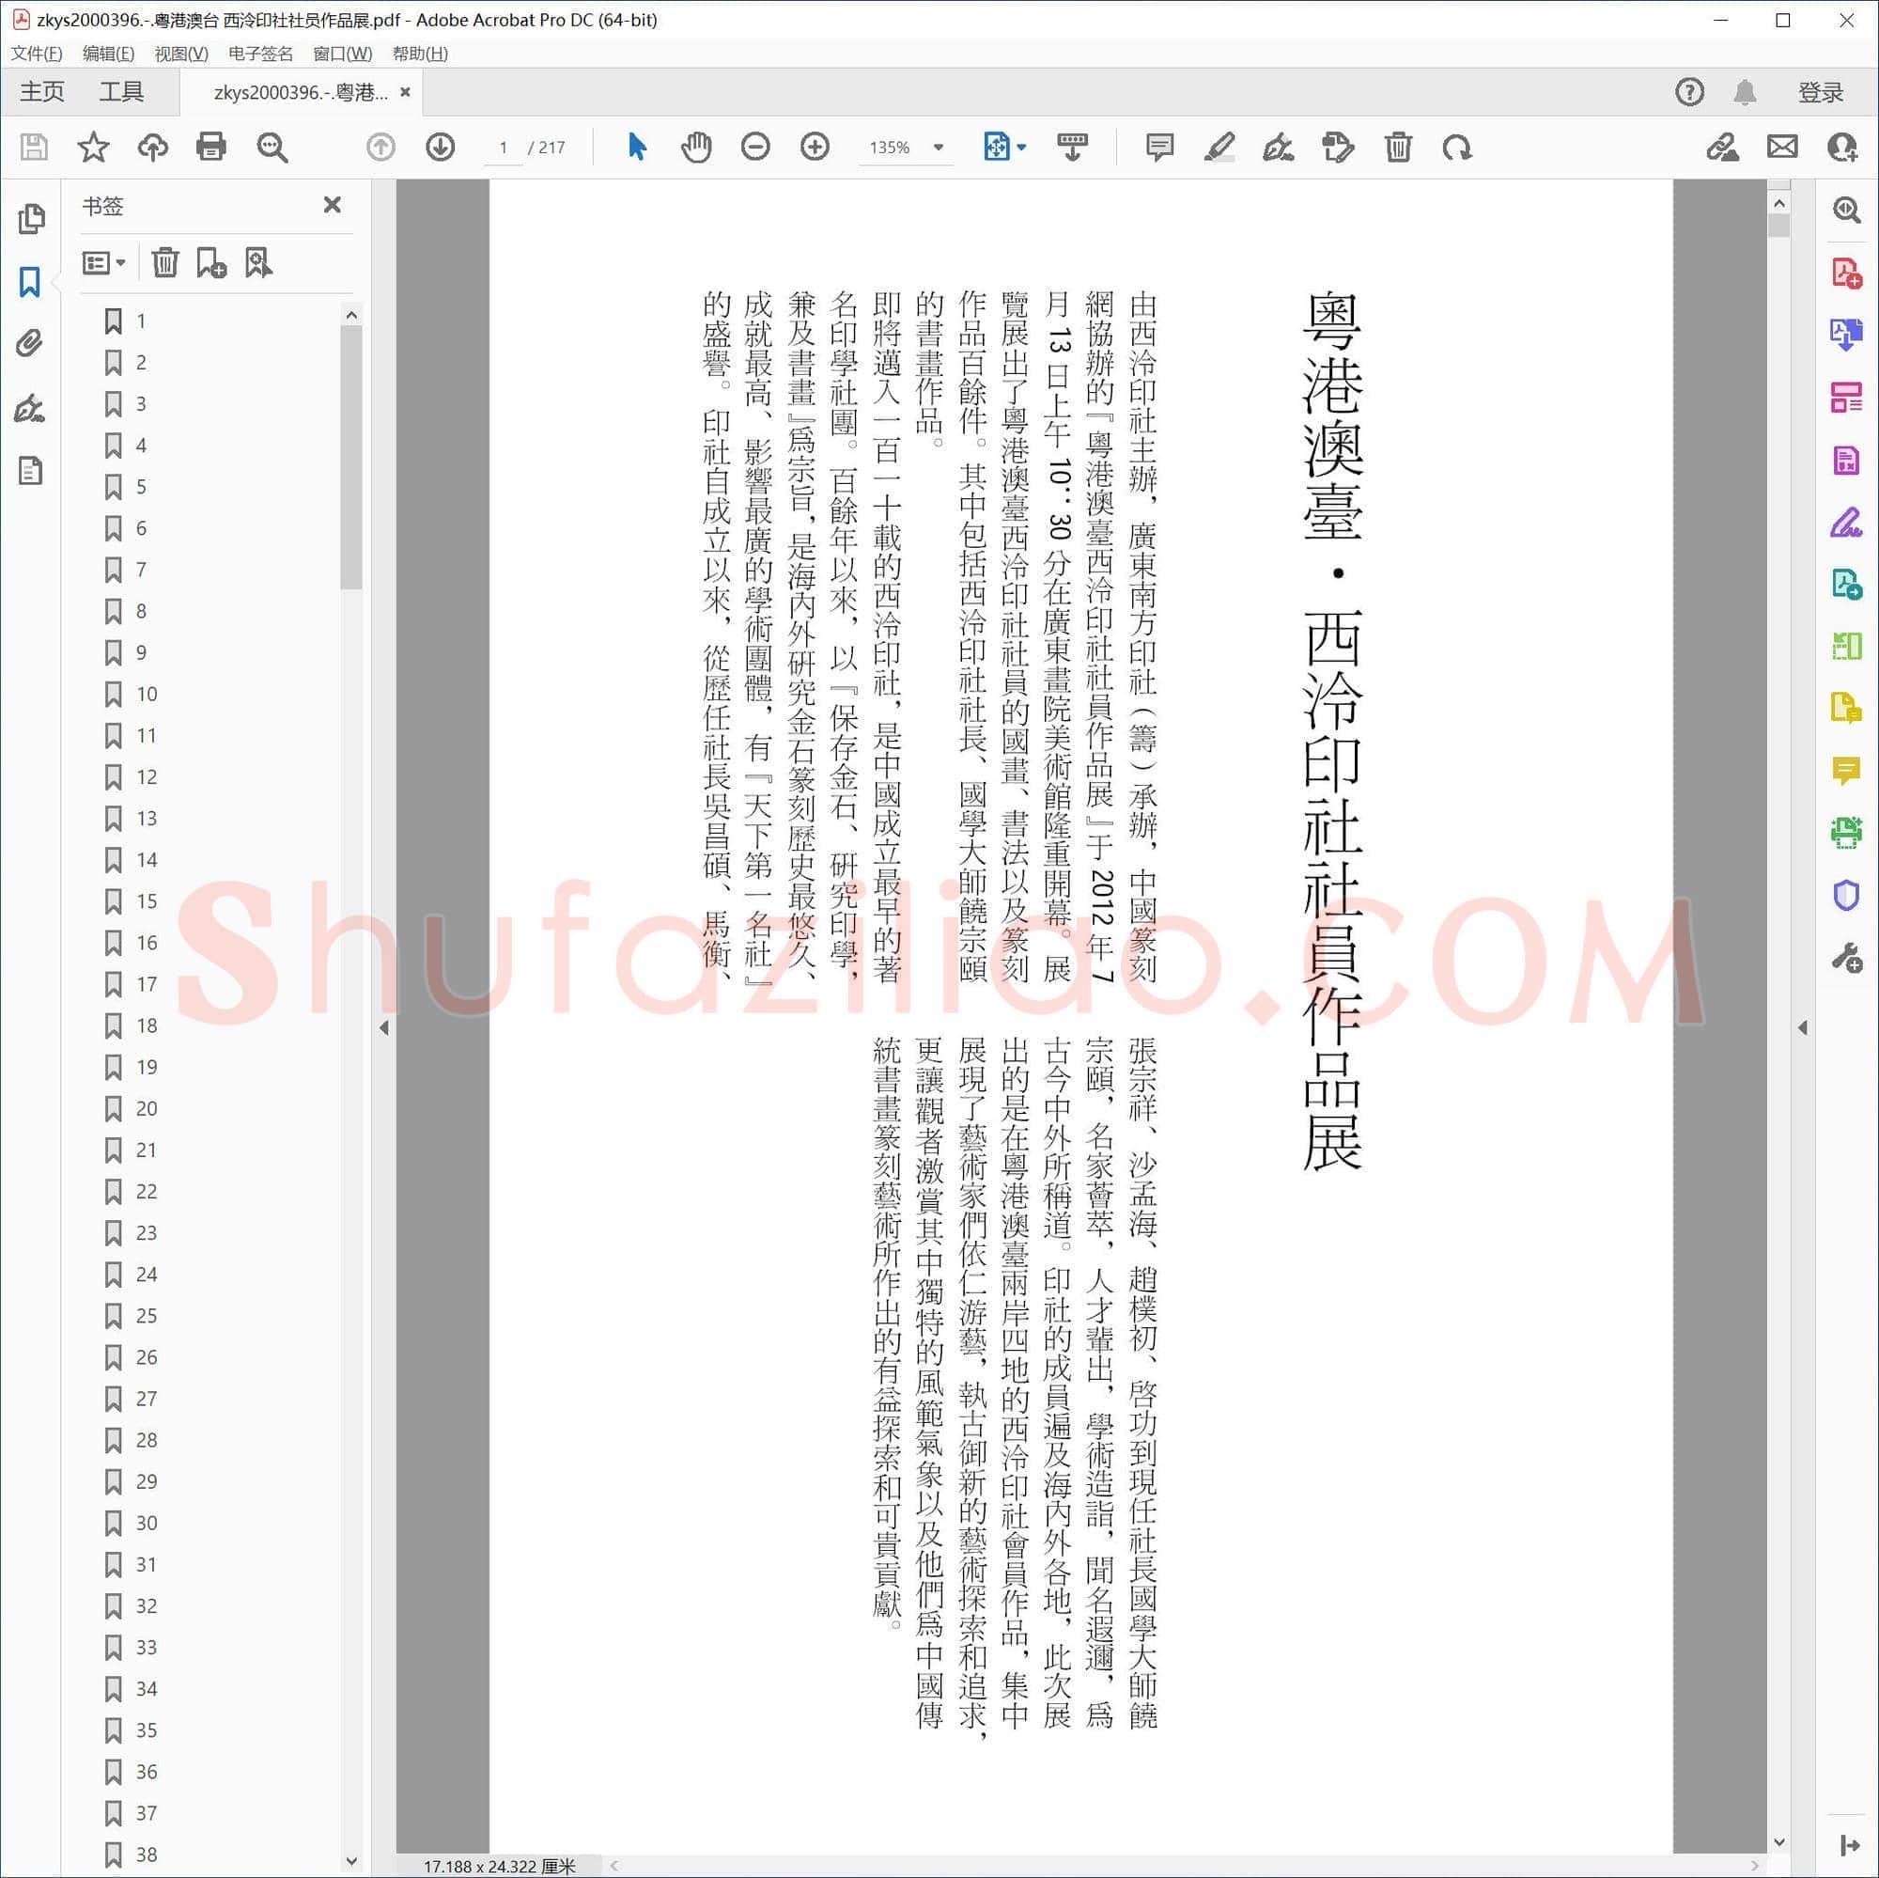
Task: Upload the file to cloud
Action: [x=153, y=147]
